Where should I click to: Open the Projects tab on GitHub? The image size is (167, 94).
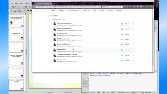[x=85, y=10]
